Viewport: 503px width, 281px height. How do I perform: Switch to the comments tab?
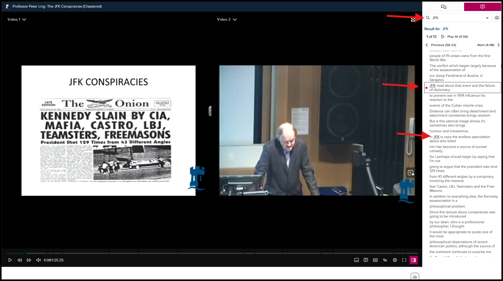444,7
